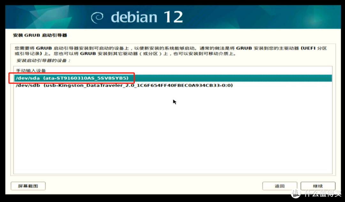Select the 手动输入设备 list entry
The image size is (345, 202).
[31, 70]
